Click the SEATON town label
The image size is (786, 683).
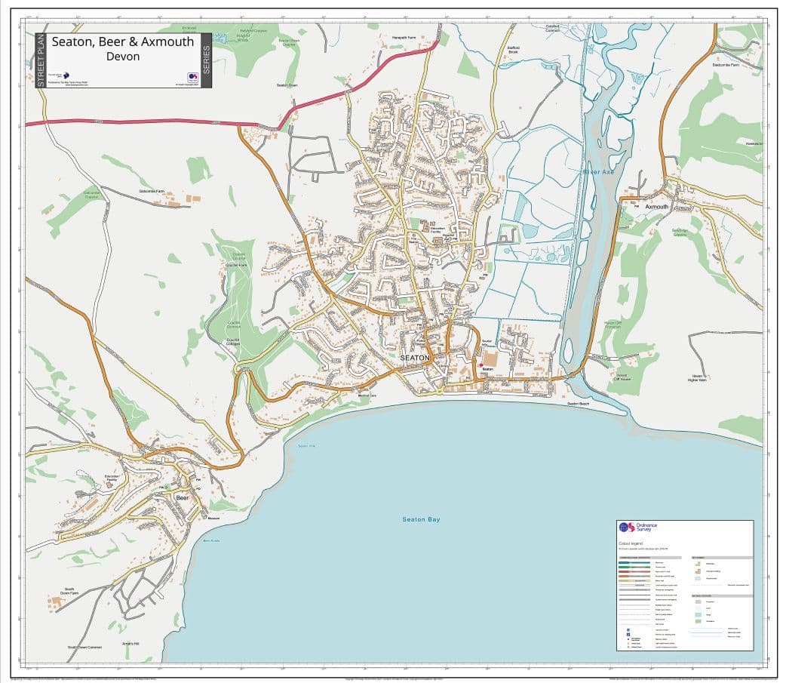click(x=414, y=358)
